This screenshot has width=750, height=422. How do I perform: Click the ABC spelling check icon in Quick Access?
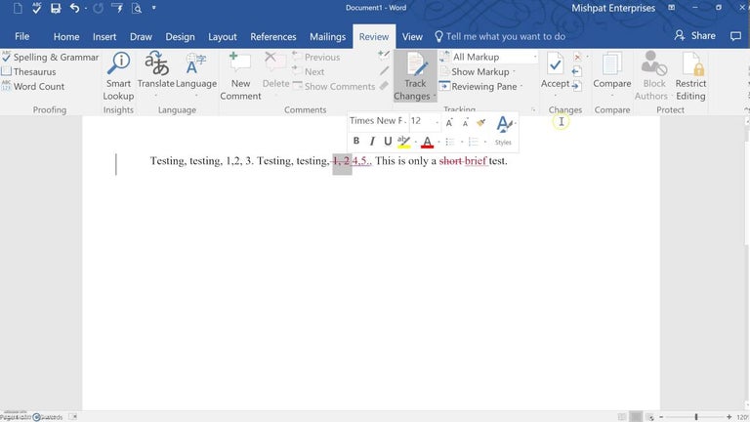coord(36,8)
